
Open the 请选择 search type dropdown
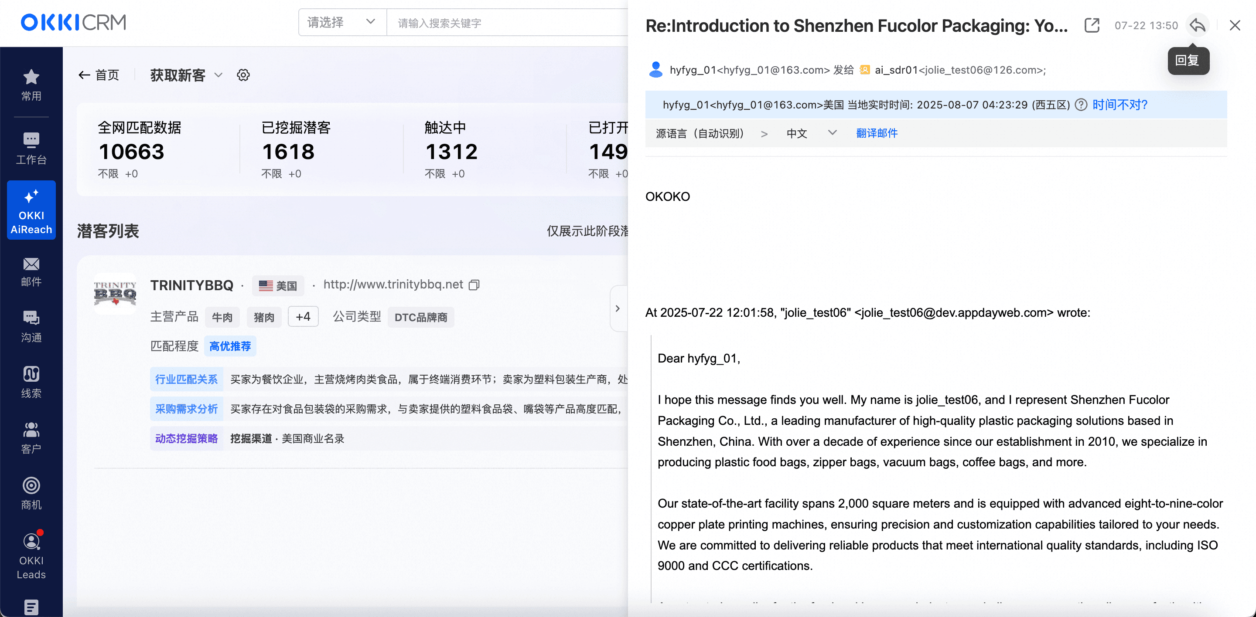pyautogui.click(x=342, y=22)
